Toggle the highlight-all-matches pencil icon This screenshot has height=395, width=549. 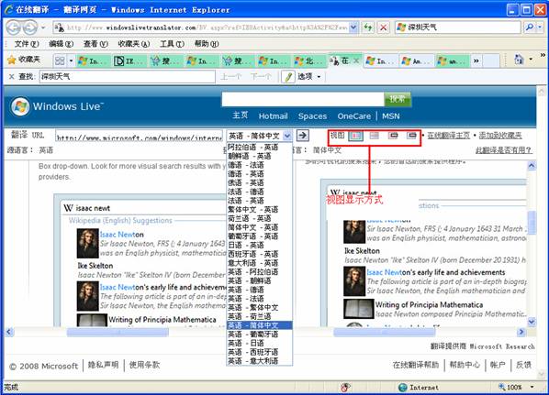tap(288, 77)
